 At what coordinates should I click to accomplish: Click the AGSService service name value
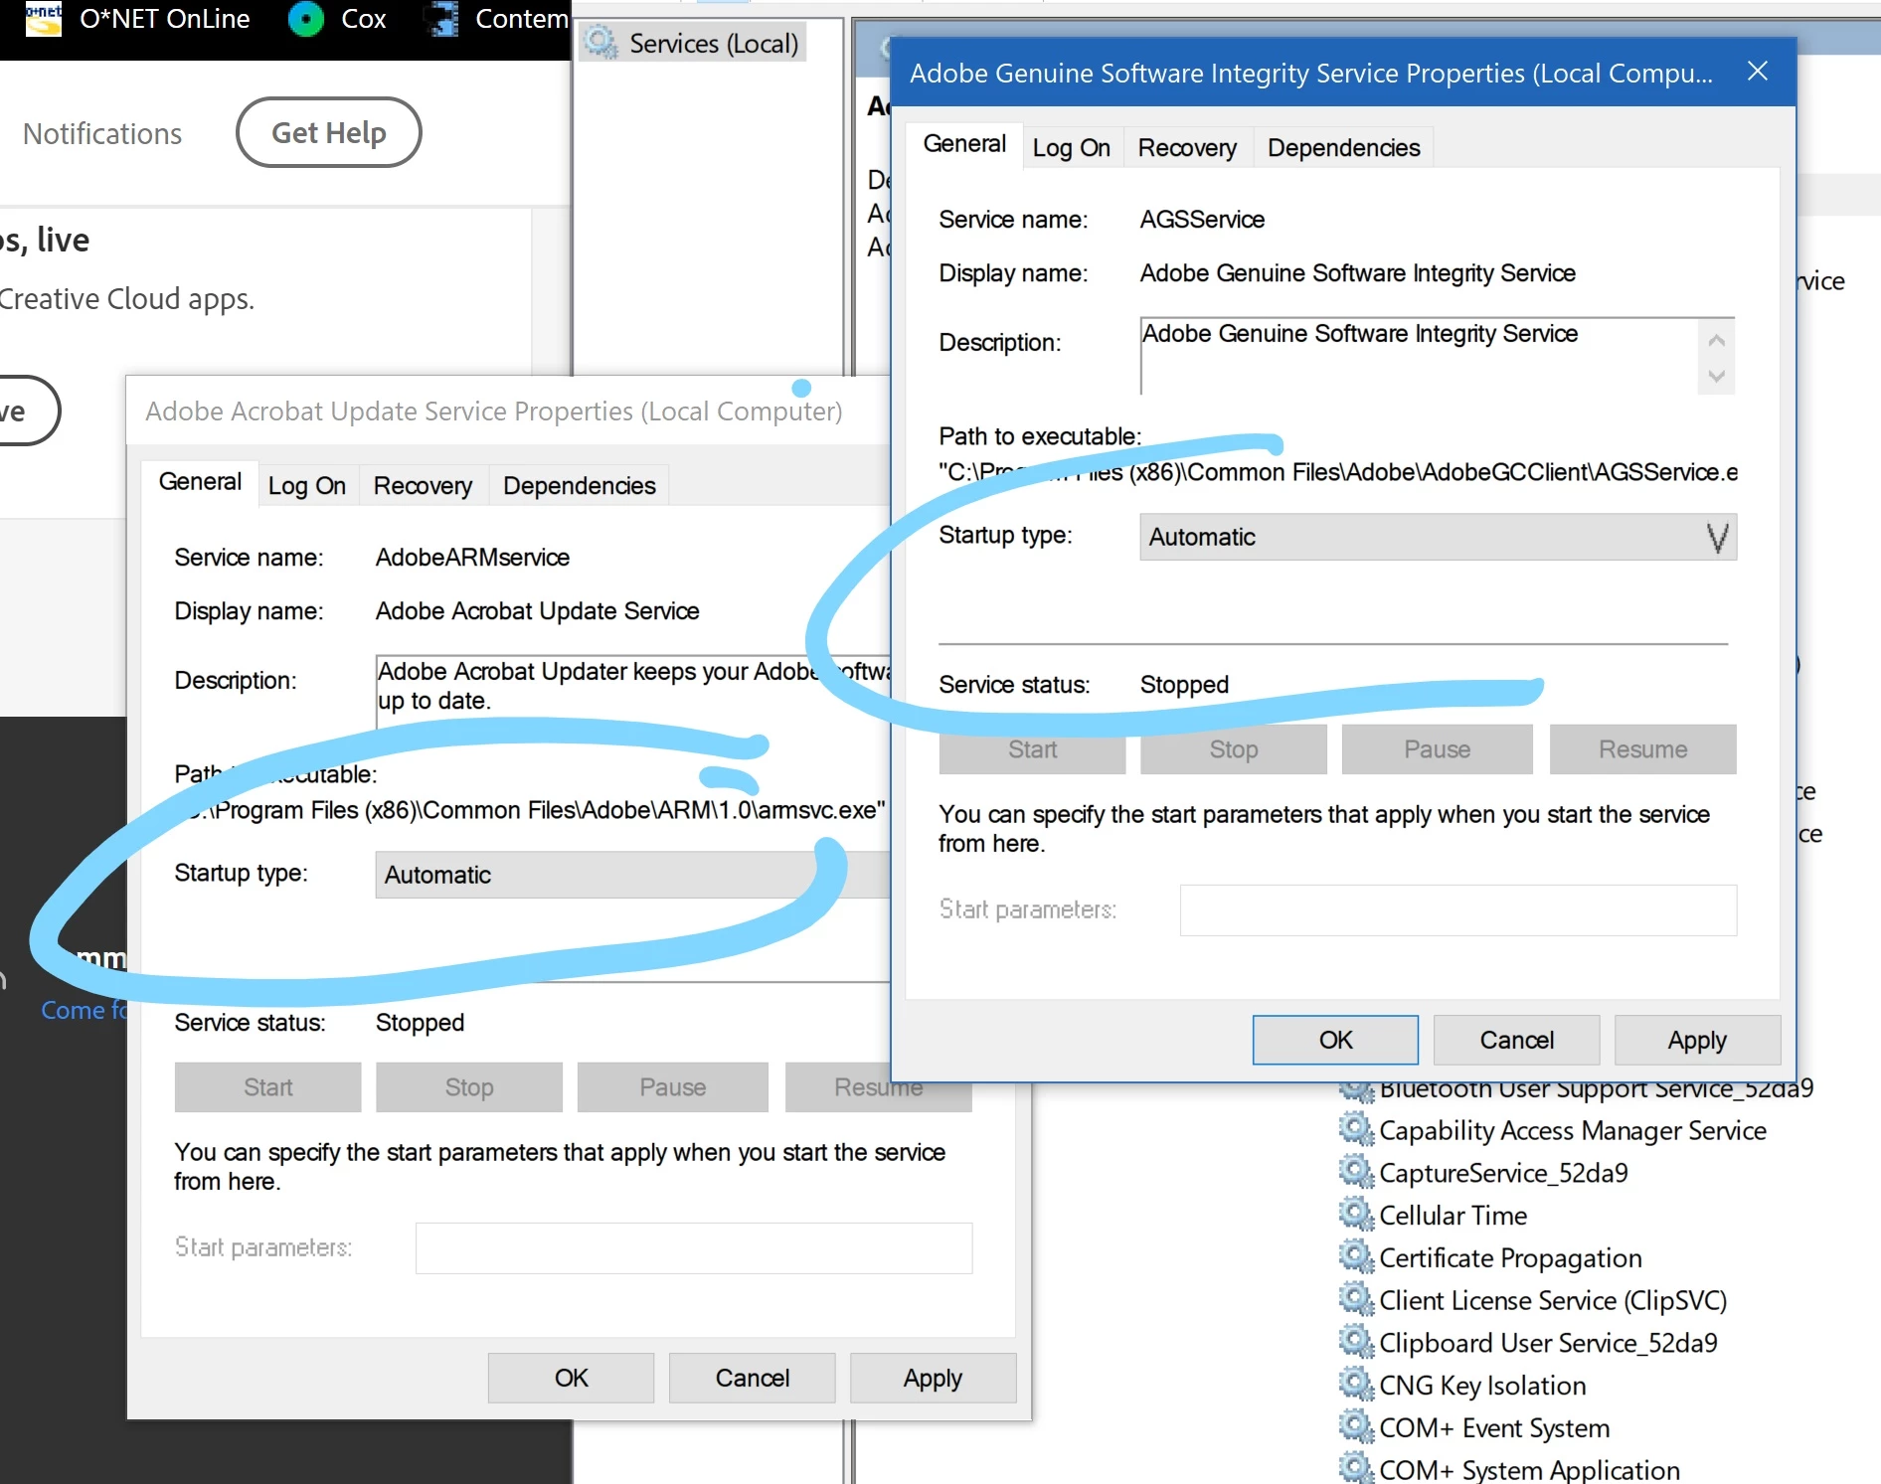1202,220
